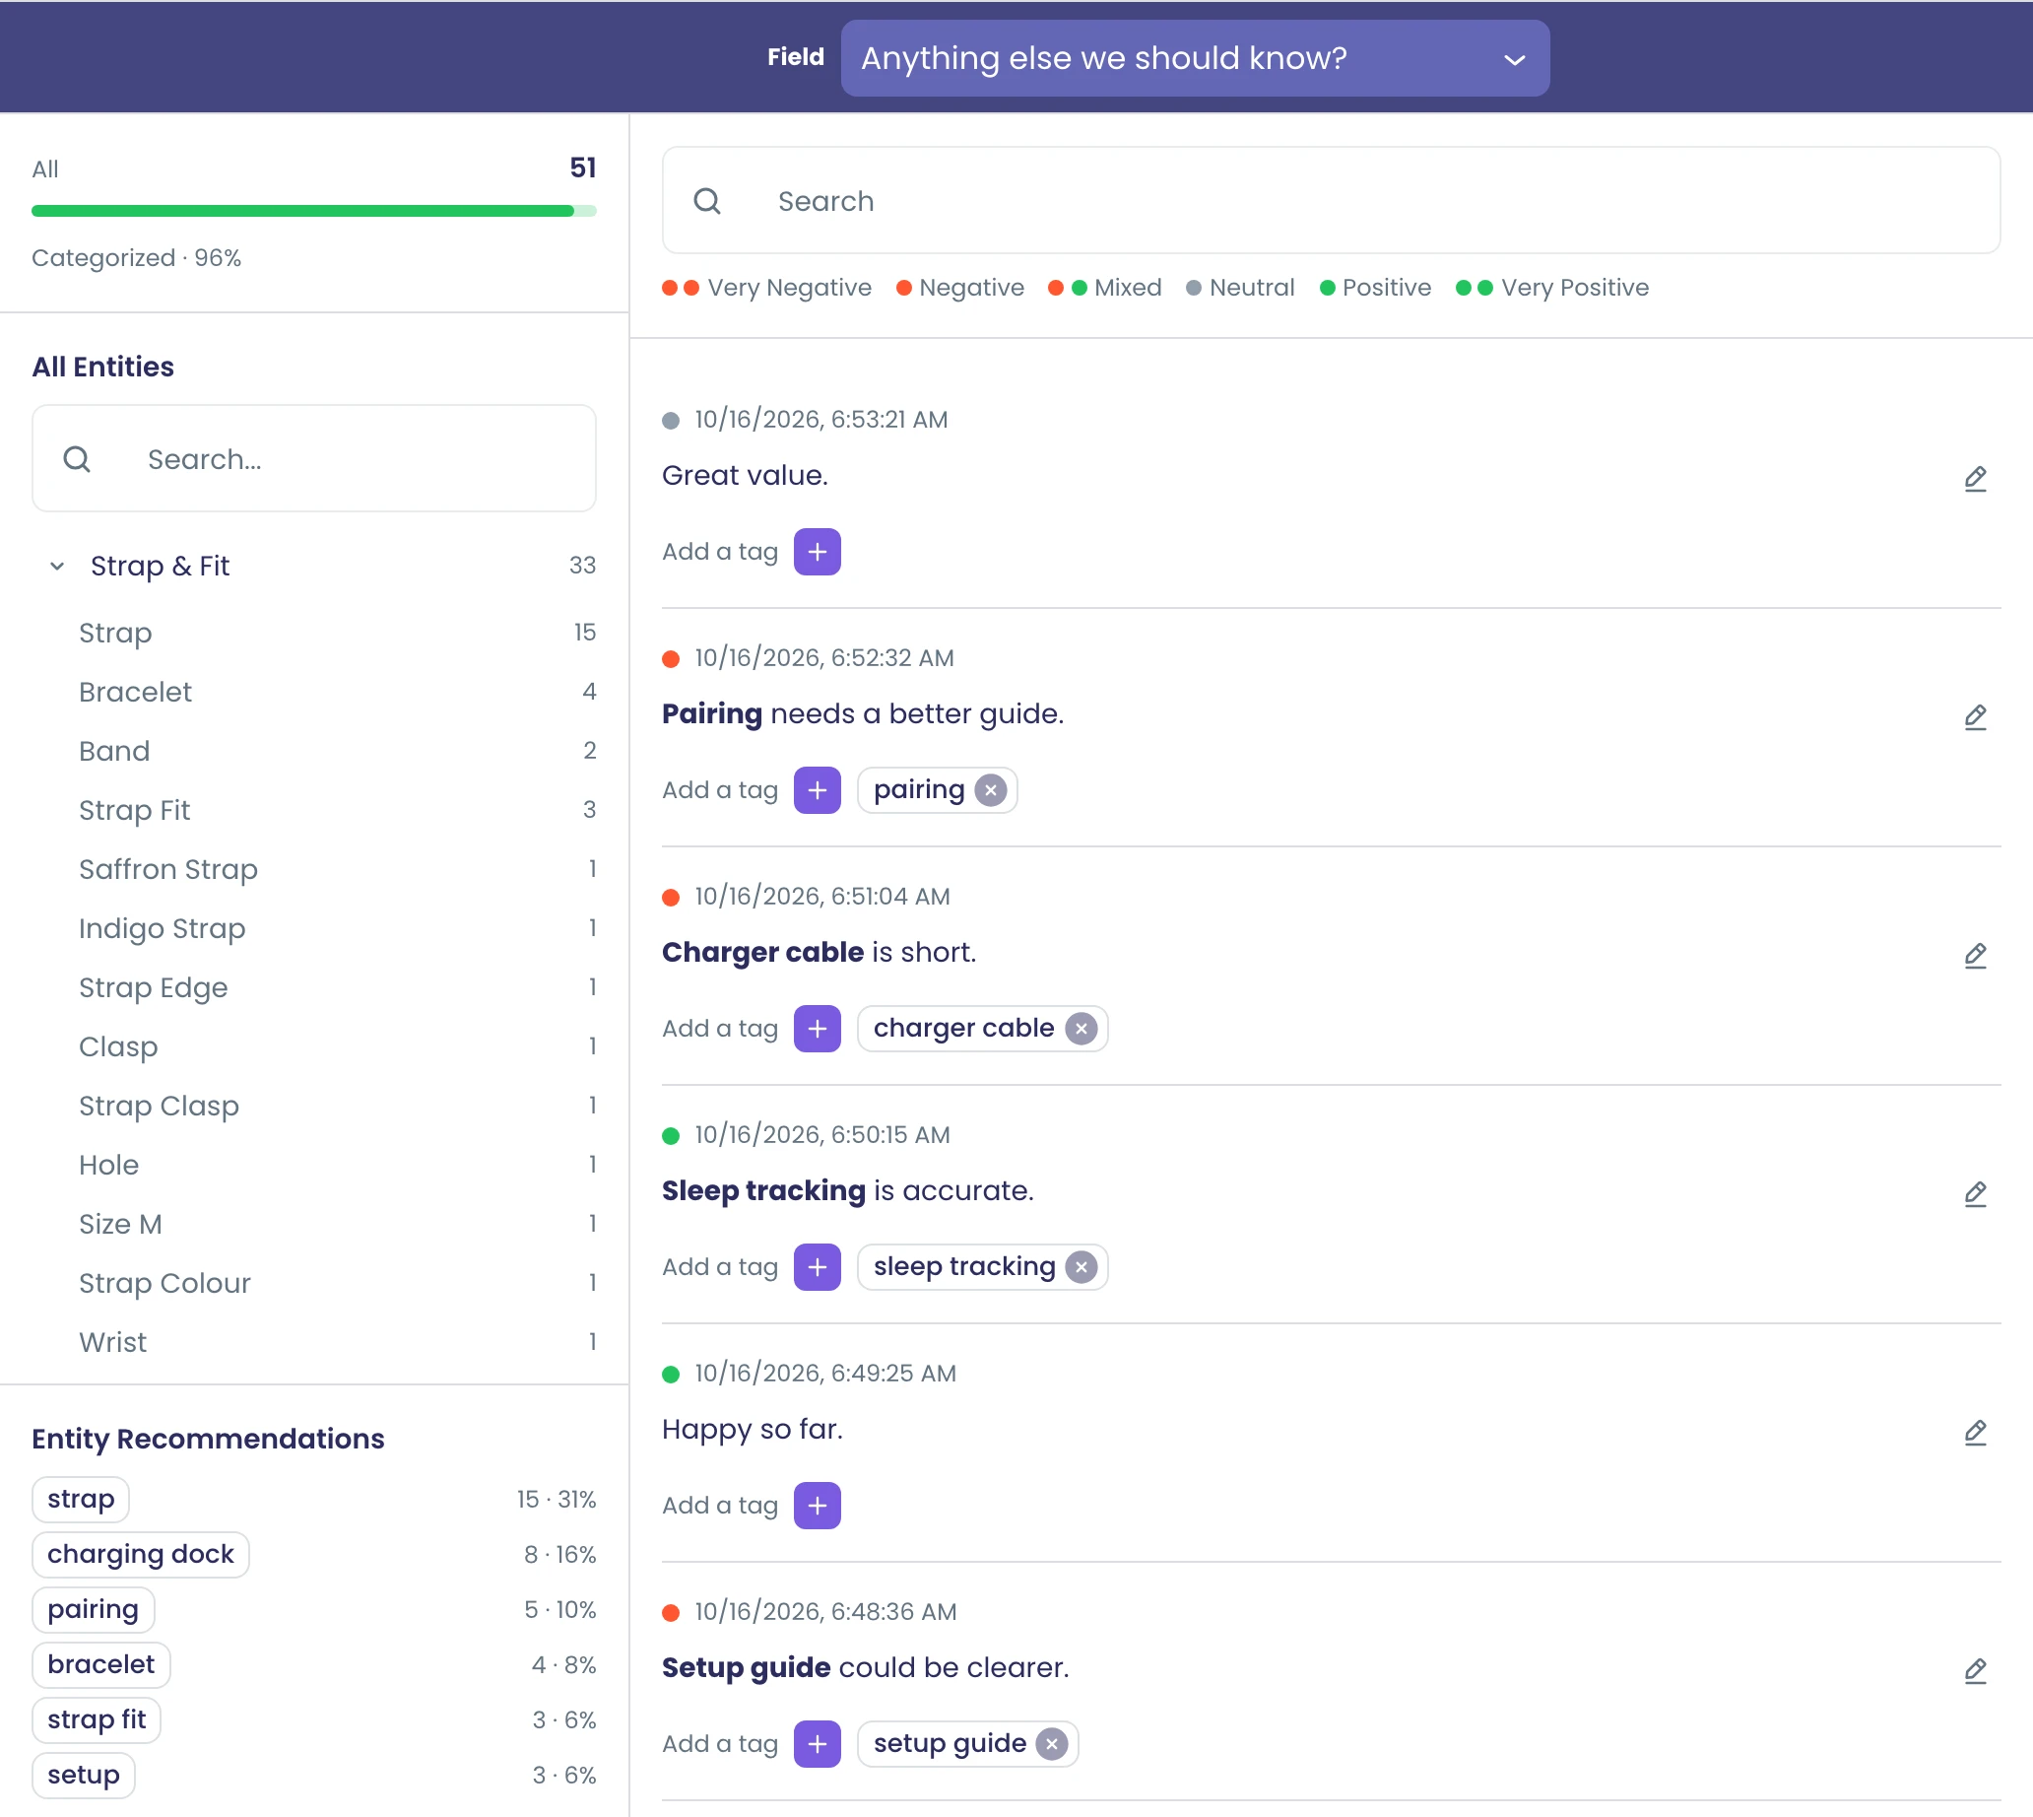
Task: Add a tag to Pairing response
Action: tap(817, 790)
